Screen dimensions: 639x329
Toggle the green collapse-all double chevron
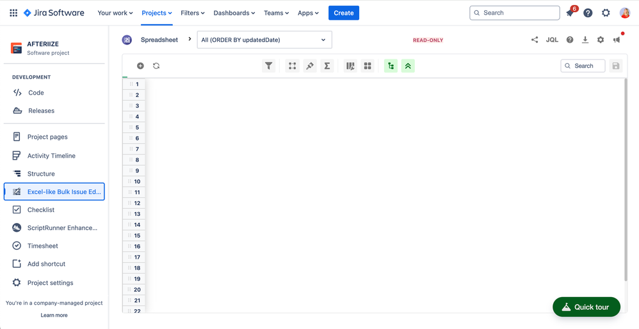click(x=408, y=66)
